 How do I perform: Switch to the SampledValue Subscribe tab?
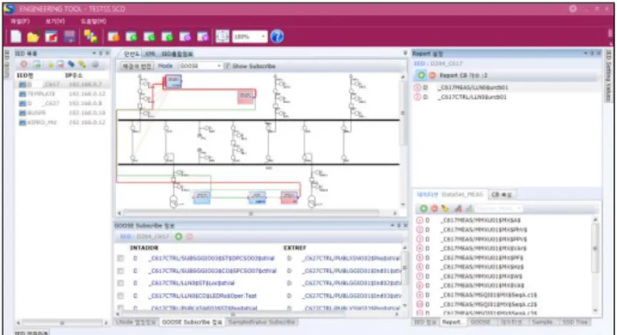(x=261, y=322)
